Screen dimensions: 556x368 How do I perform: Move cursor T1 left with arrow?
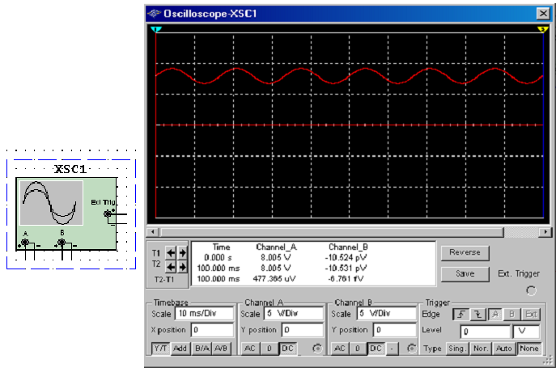[170, 252]
